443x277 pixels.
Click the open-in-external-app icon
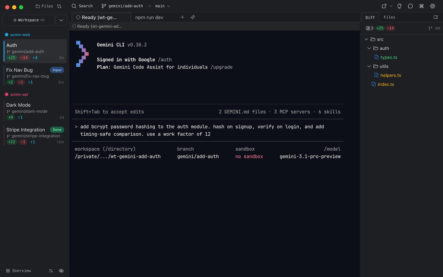(384, 6)
